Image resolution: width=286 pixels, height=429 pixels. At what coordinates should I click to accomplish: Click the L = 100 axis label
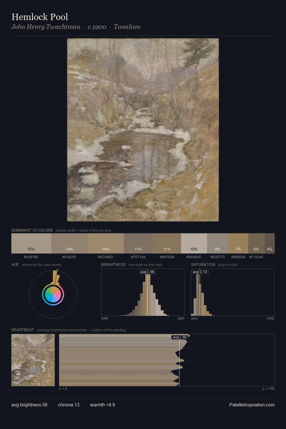coord(269,389)
